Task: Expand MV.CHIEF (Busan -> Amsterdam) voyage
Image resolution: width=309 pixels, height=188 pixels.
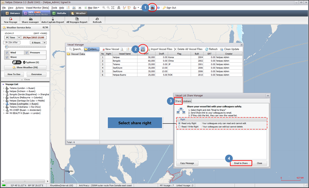Action: [4, 110]
